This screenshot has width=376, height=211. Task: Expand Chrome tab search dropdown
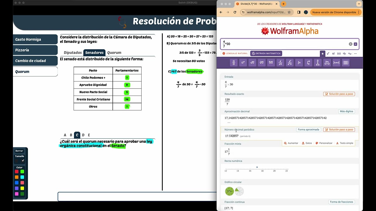point(359,4)
